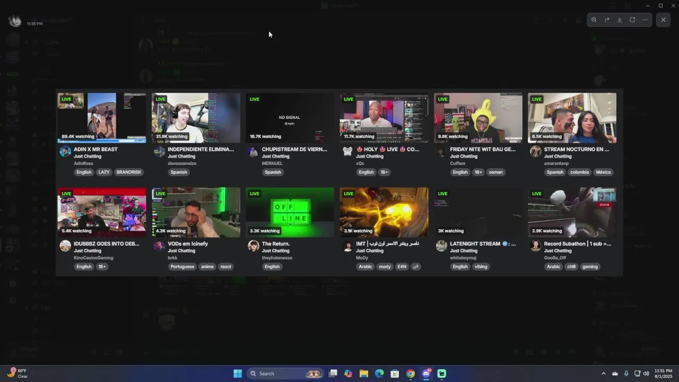Screen dimensions: 679x382
Task: Open the IDUBBBZ GOES INTO DEB... thumbnail
Action: tap(102, 212)
